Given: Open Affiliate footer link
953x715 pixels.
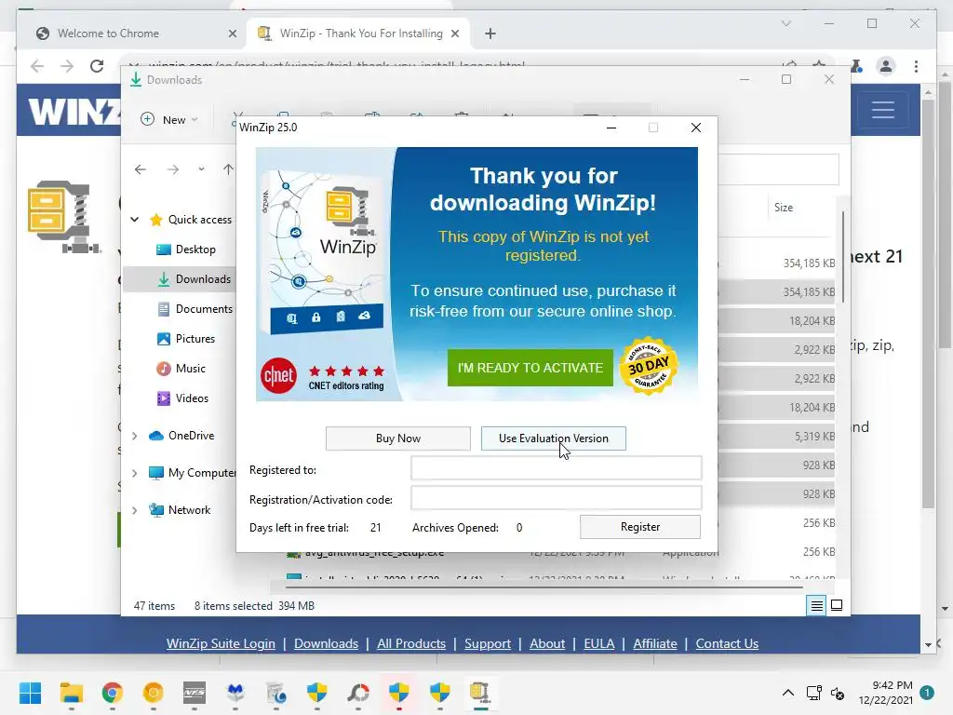Looking at the screenshot, I should click(654, 643).
